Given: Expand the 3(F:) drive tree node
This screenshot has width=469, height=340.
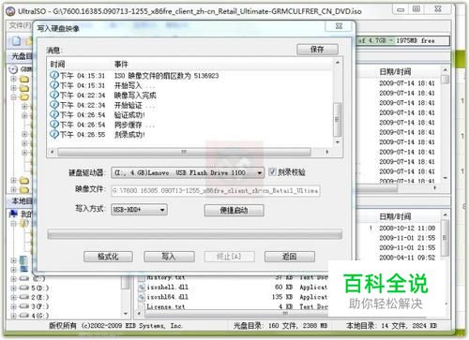Looking at the screenshot, I should [13, 306].
